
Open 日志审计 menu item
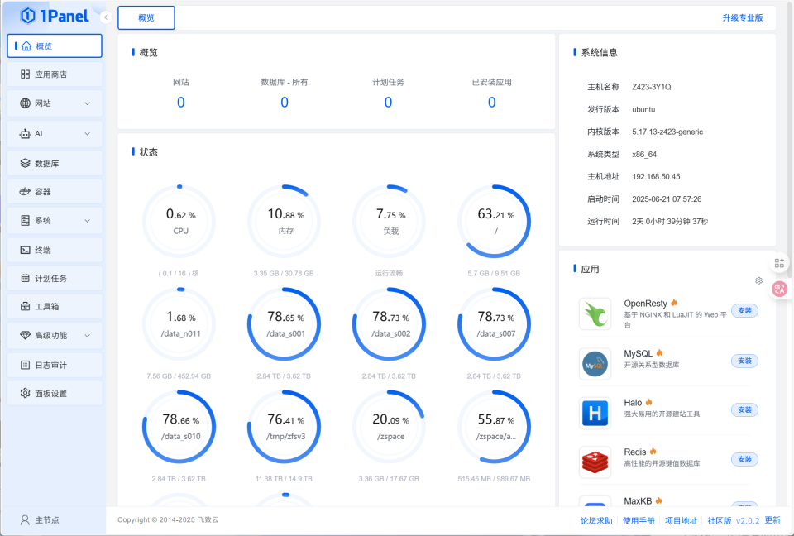click(55, 365)
